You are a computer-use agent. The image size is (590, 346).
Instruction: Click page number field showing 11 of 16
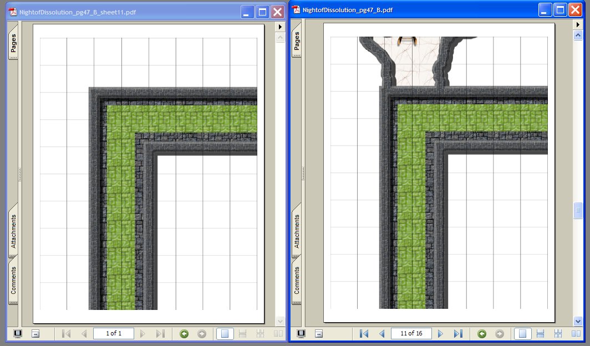(x=411, y=334)
